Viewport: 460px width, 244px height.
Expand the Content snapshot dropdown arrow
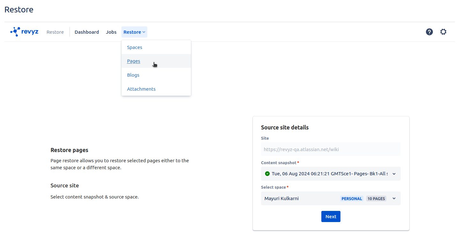point(394,174)
